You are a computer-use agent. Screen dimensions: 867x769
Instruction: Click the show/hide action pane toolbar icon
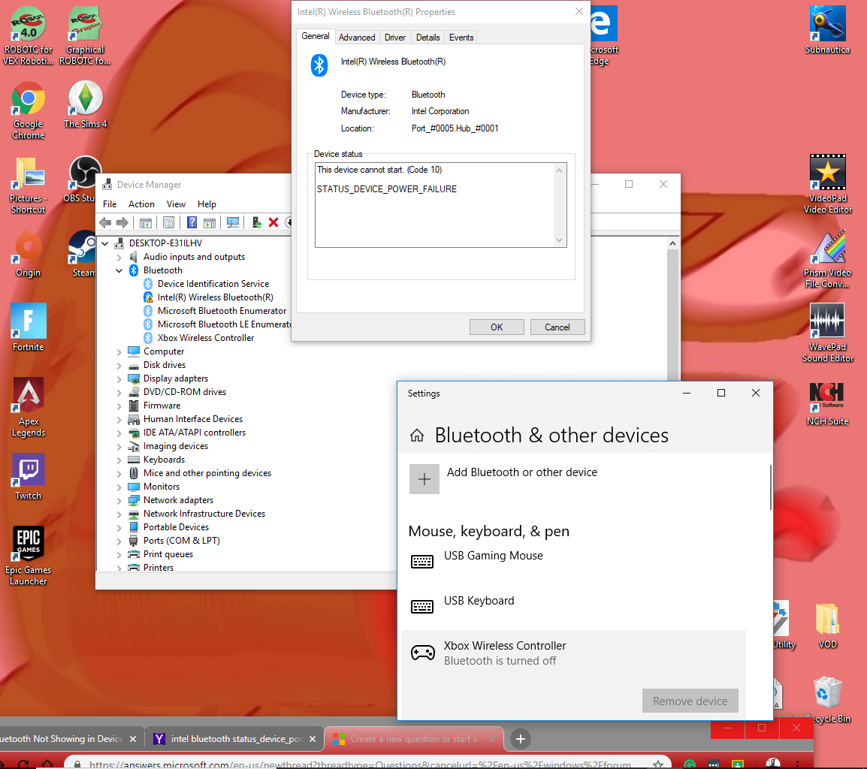(x=210, y=223)
